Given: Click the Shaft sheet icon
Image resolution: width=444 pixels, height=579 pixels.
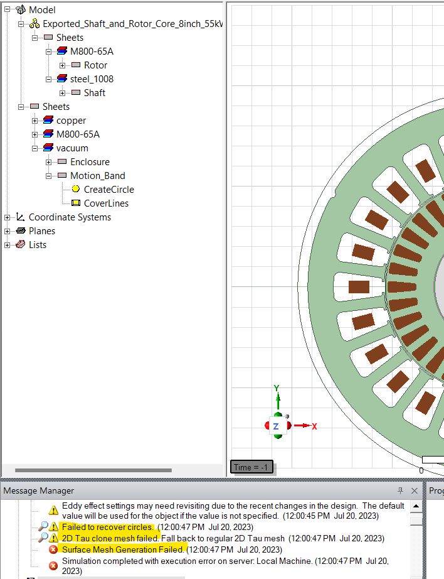Looking at the screenshot, I should [76, 92].
